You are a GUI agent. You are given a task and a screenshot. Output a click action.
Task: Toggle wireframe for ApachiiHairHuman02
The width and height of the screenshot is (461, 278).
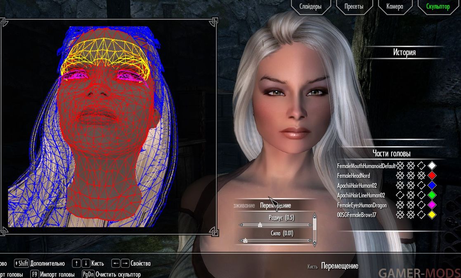tap(410, 185)
